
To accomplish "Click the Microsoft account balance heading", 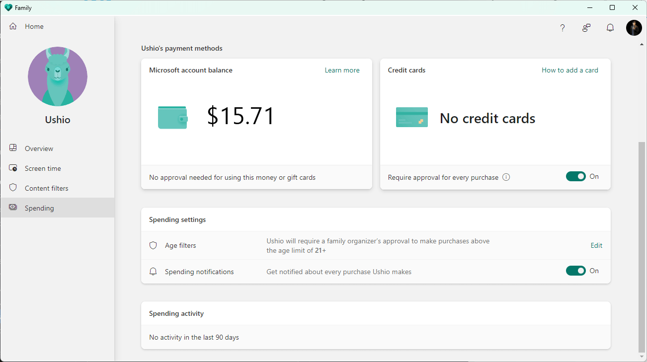I will click(x=191, y=70).
